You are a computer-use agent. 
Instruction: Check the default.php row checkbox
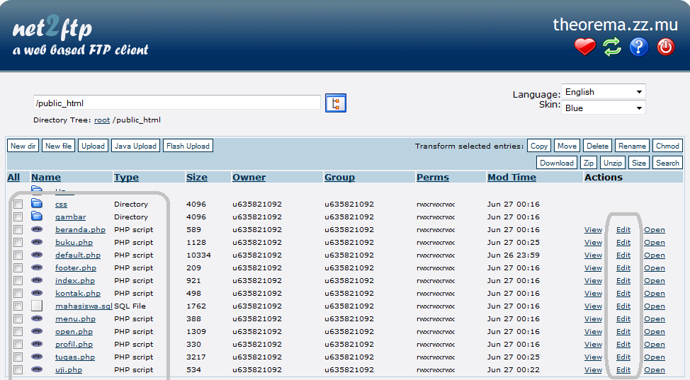18,255
